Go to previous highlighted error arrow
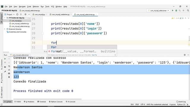This screenshot has height=107, width=190. (186, 18)
